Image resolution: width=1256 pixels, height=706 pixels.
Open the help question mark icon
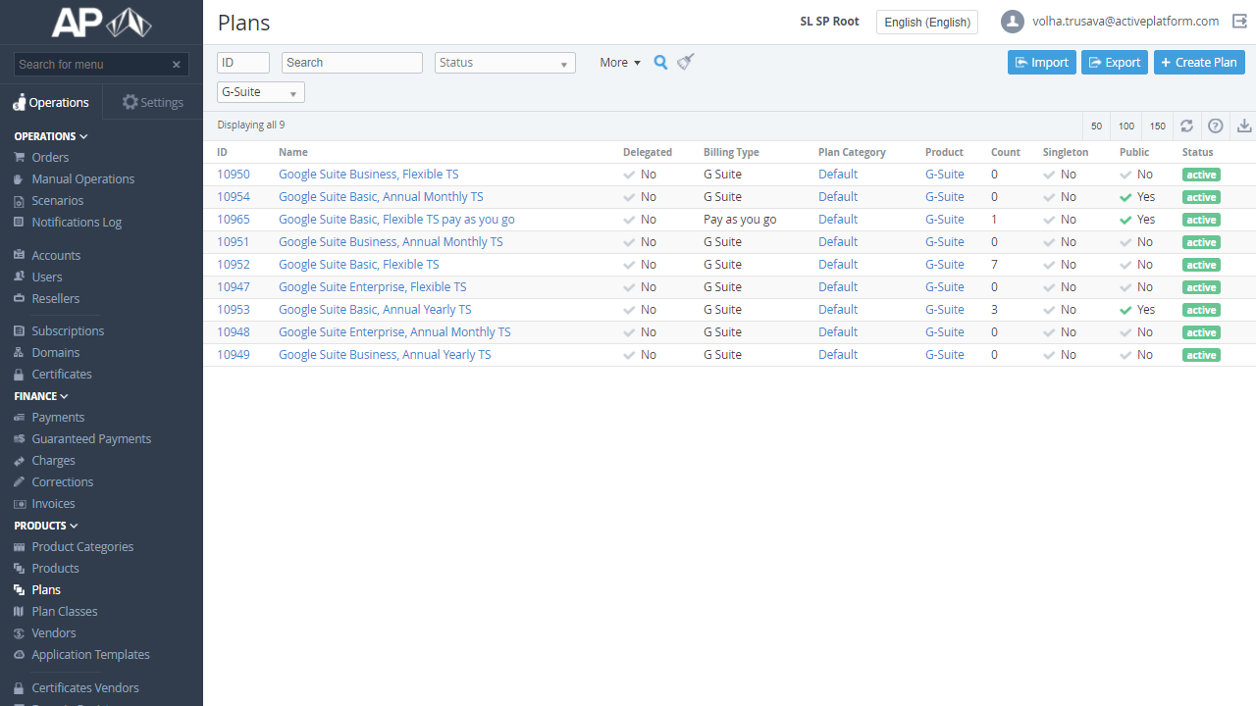tap(1215, 126)
